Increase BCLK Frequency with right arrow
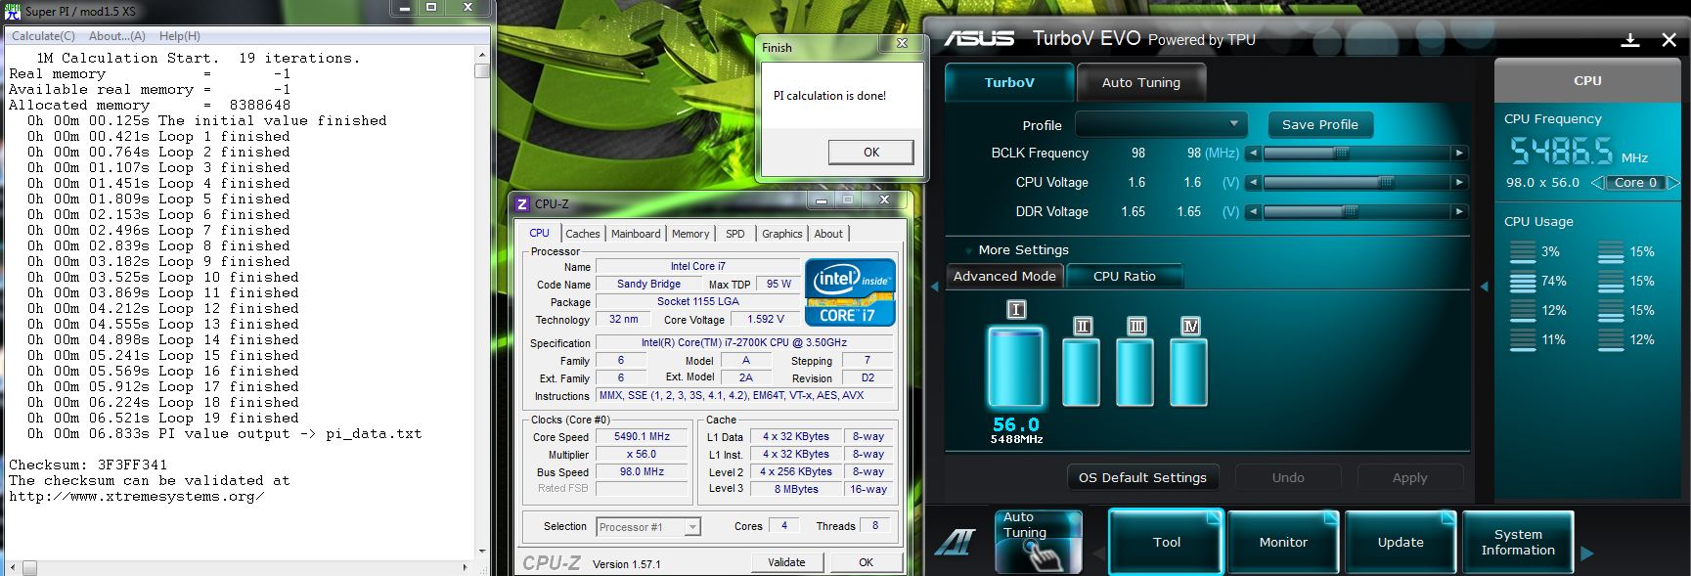Viewport: 1691px width, 576px height. pos(1460,154)
